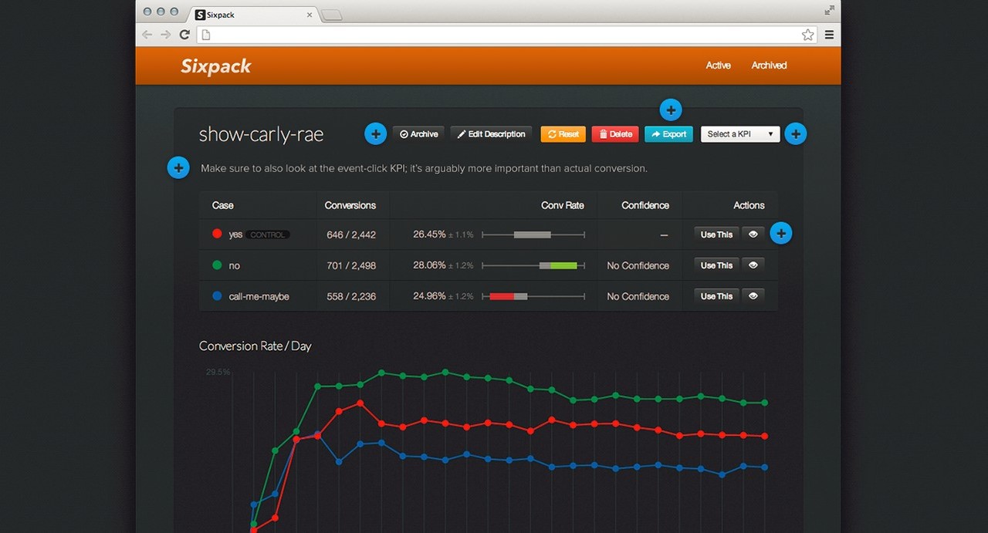The height and width of the screenshot is (533, 988).
Task: Click the plus hotspot in the control row
Action: [x=781, y=234]
